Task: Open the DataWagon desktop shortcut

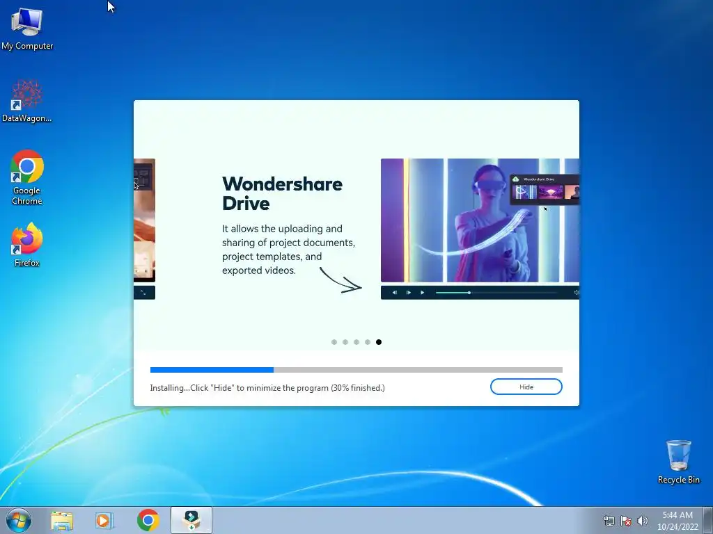Action: pos(27,101)
